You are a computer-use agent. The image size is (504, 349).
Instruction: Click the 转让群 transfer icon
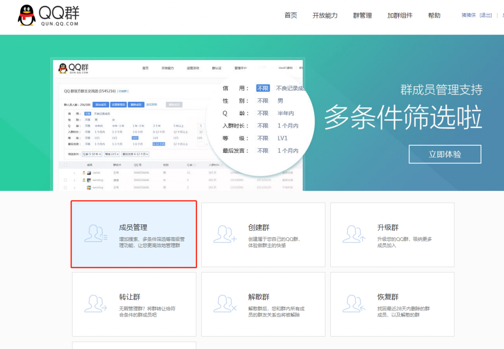(x=95, y=303)
